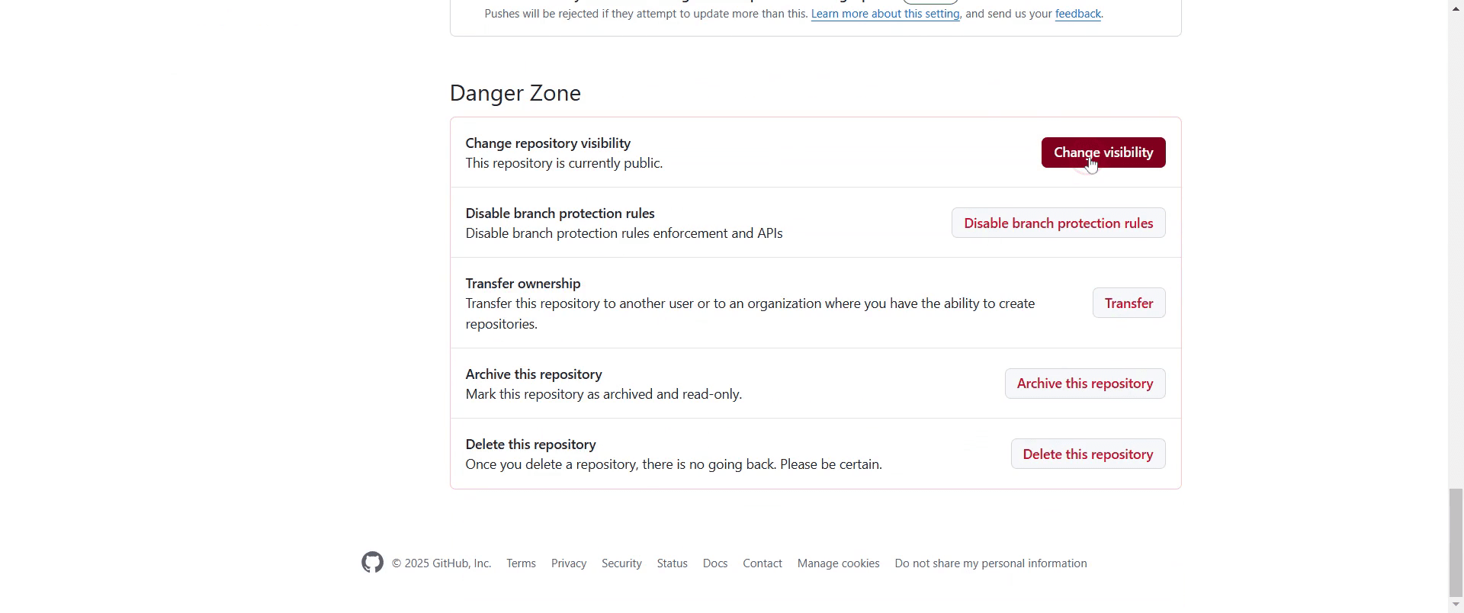Open the Terms footer link
Screen dimensions: 1464x613
(521, 563)
